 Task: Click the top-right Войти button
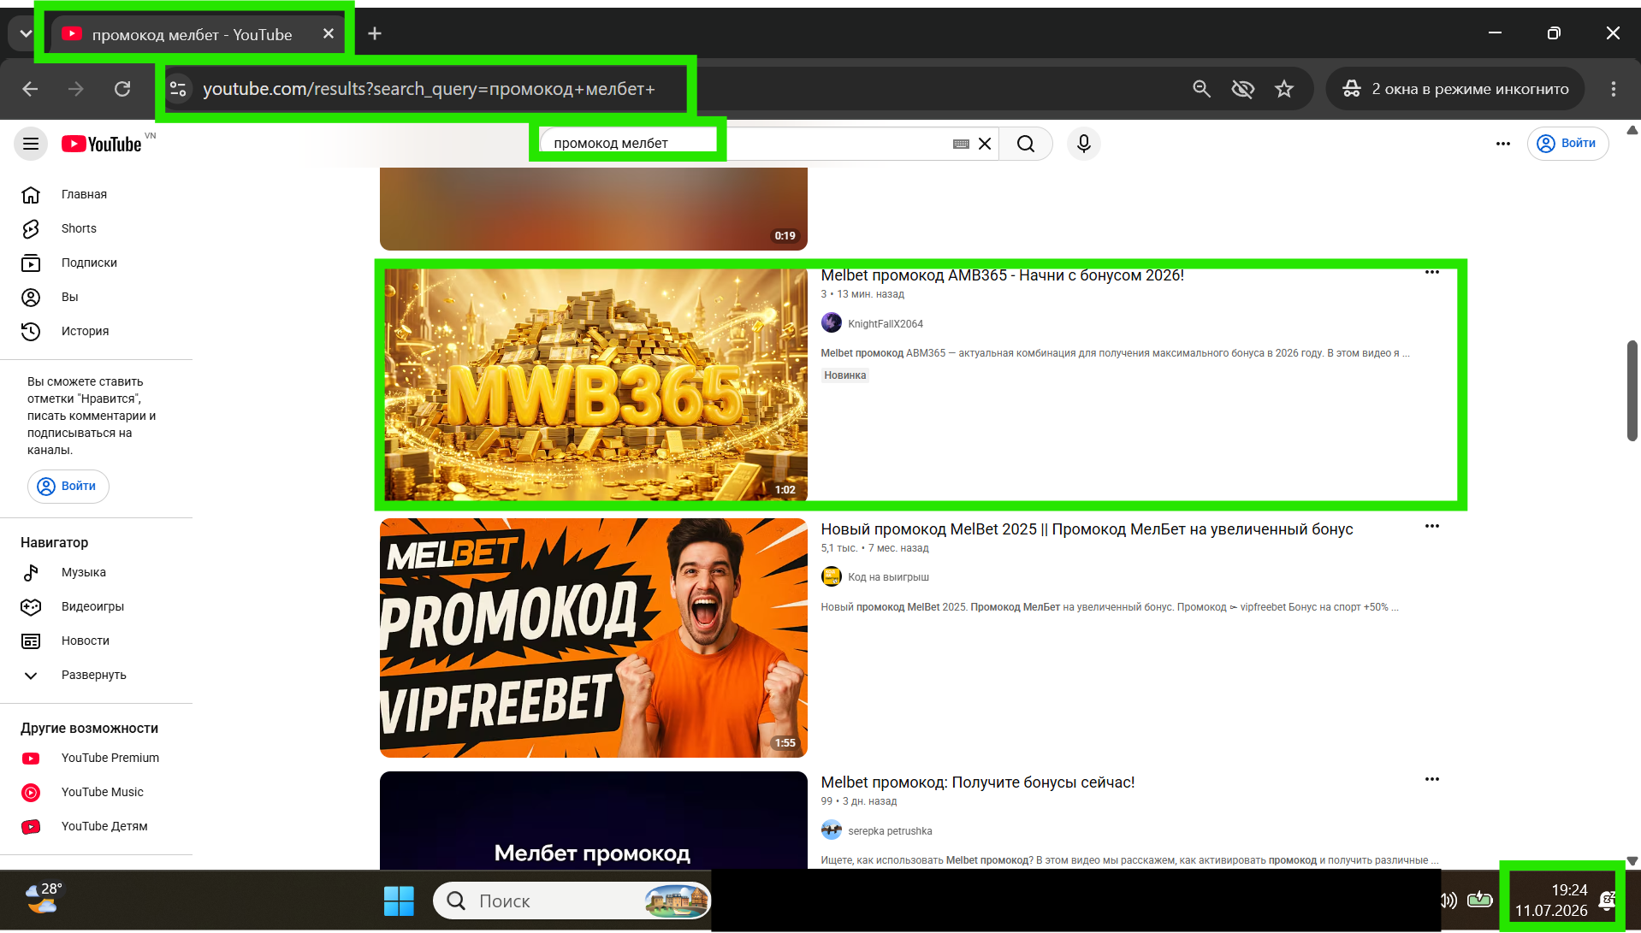1567,144
